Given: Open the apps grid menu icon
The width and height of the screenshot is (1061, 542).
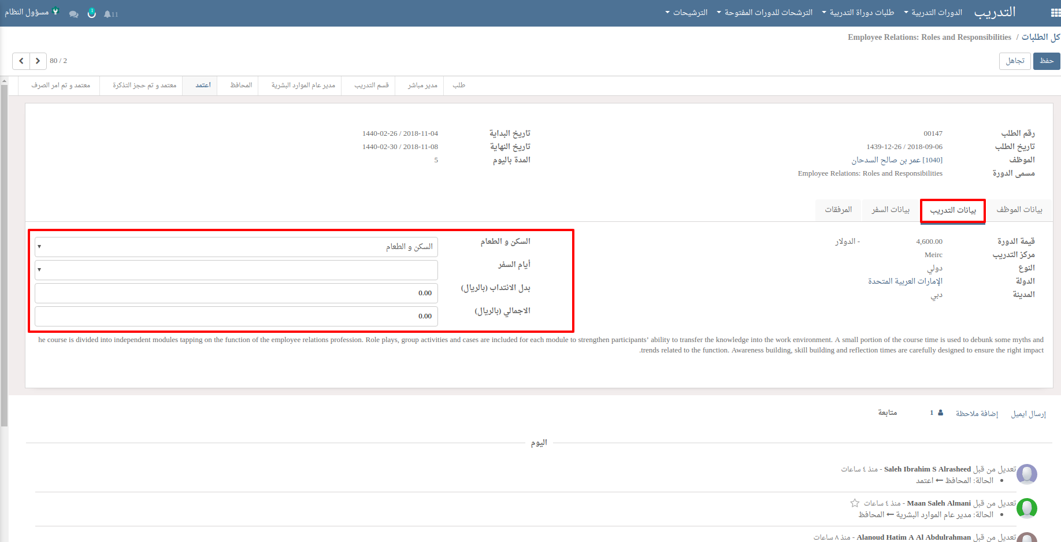Looking at the screenshot, I should (x=1055, y=13).
